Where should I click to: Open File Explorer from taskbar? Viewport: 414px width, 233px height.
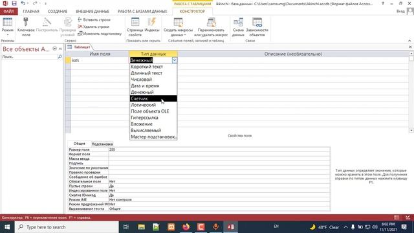click(142, 227)
